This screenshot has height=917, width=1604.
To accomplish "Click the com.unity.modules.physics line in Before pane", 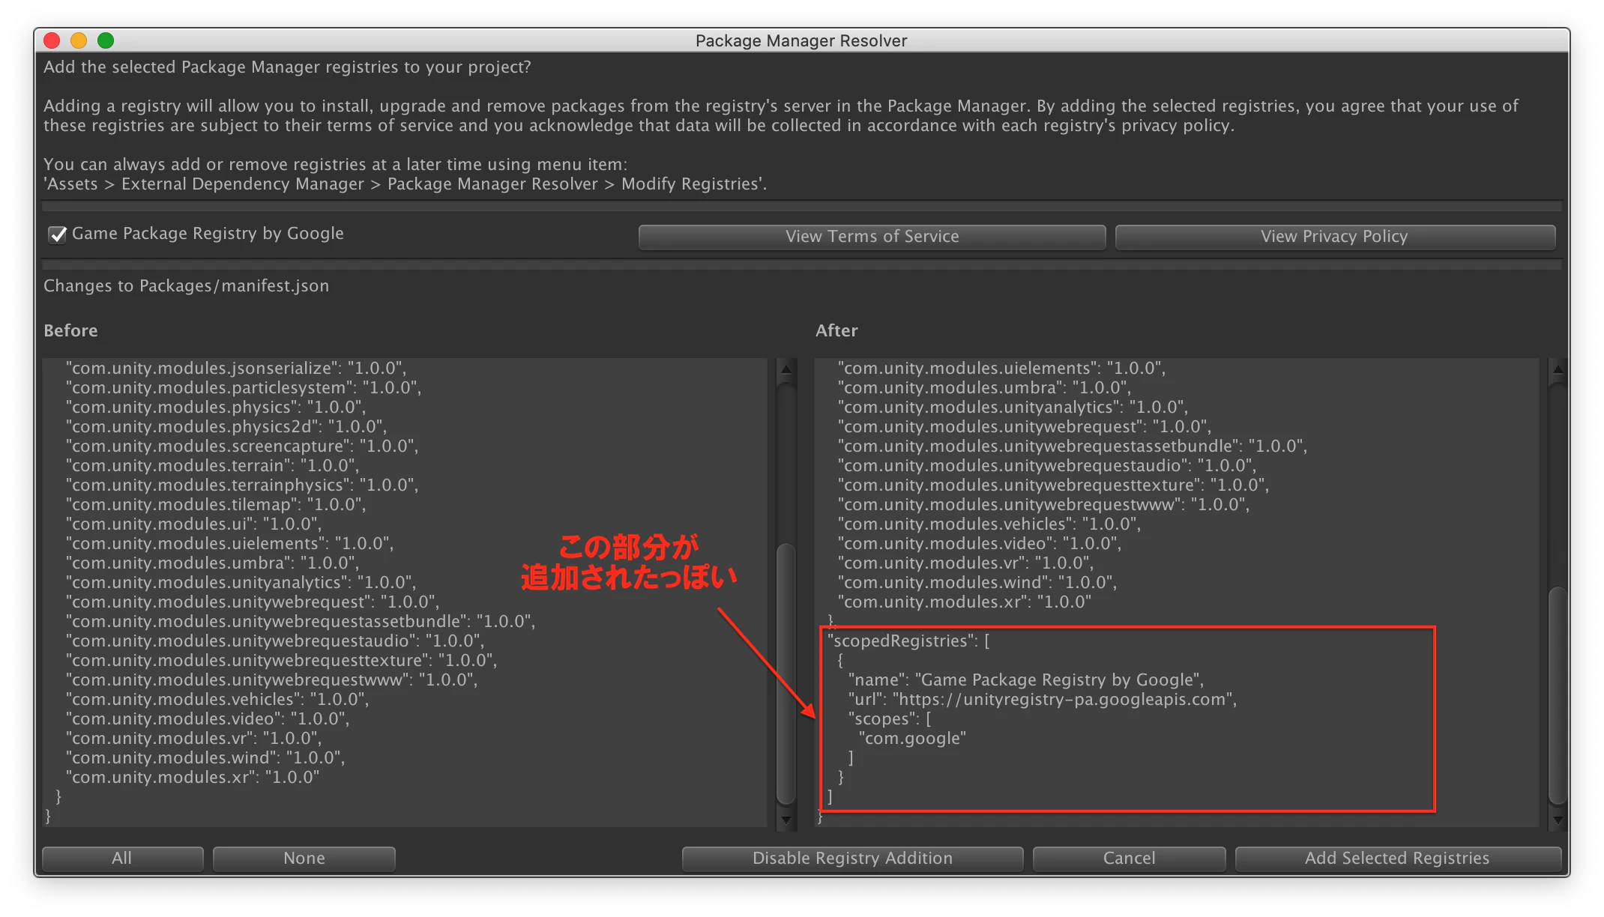I will [x=216, y=408].
